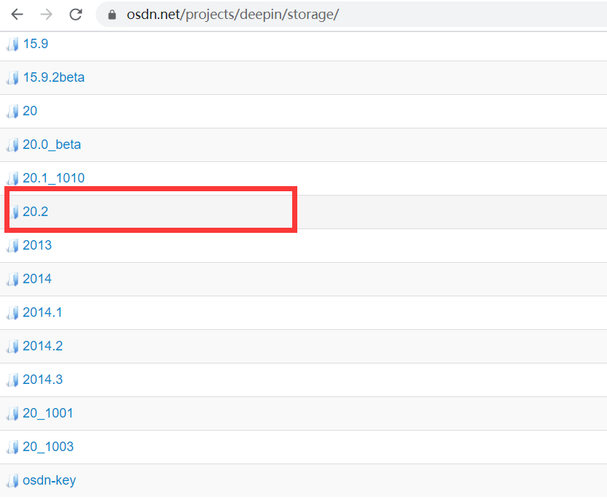Open the 20_1003 folder link
607x500 pixels.
coord(48,447)
